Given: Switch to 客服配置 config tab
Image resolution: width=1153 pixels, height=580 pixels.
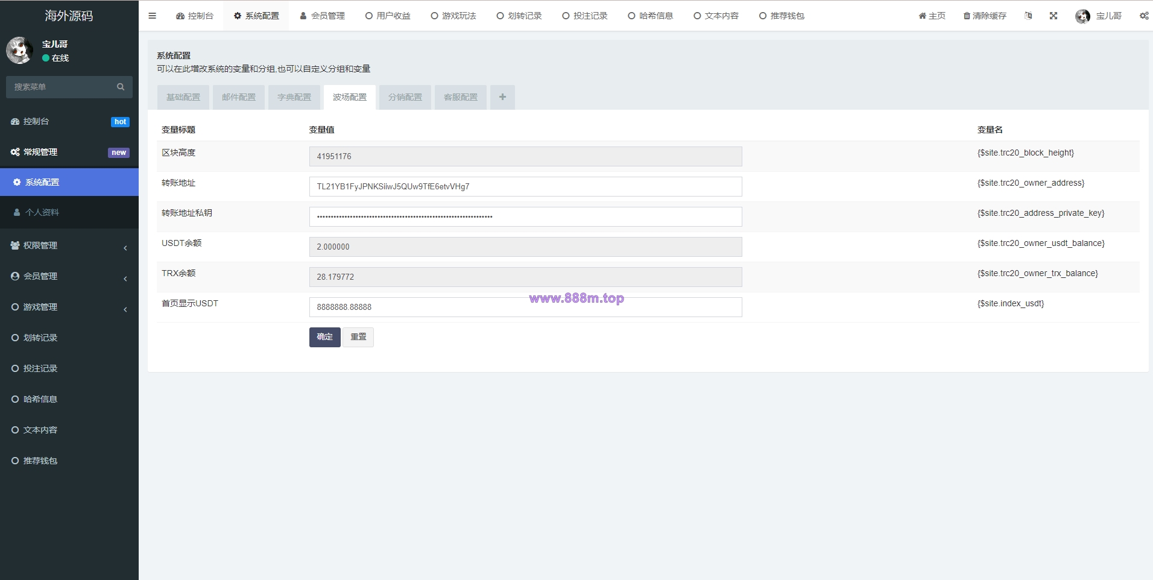Looking at the screenshot, I should point(461,97).
